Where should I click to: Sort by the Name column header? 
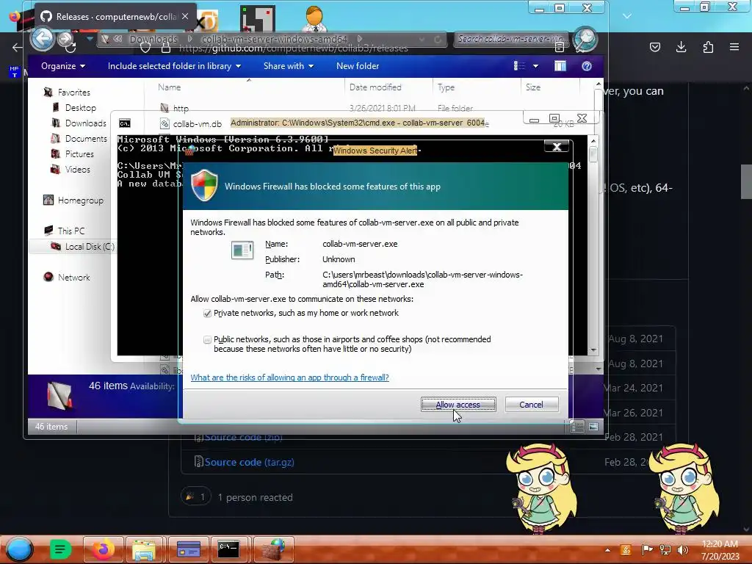point(170,87)
